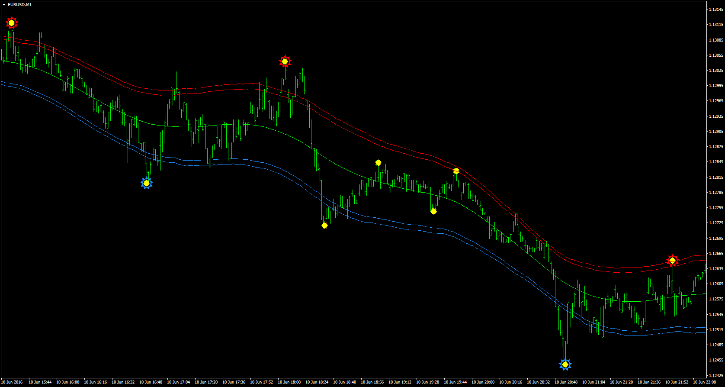Click the 10 Jun 21:04 time label

594,382
